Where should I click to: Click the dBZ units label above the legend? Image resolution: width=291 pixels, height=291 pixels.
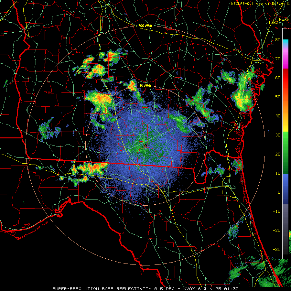pos(275,22)
